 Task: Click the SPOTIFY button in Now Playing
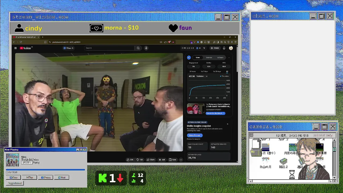[27, 162]
